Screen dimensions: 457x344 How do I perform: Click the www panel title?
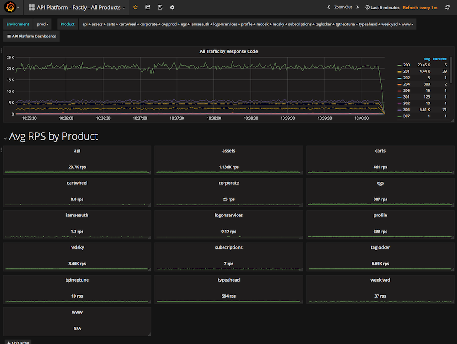(x=77, y=312)
